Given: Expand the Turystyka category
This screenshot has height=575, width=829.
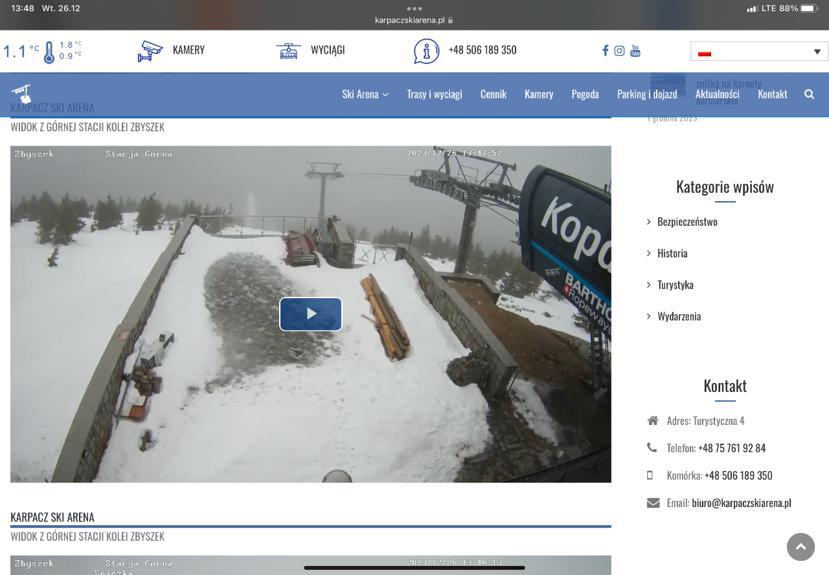Looking at the screenshot, I should coord(676,285).
